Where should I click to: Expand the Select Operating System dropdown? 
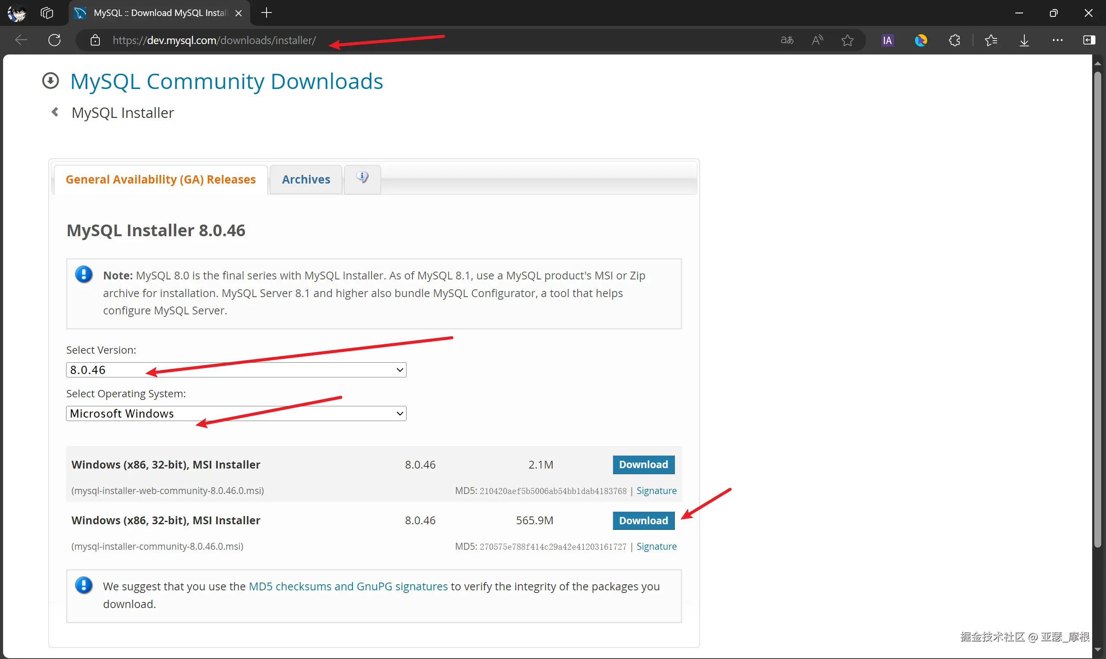coord(236,413)
